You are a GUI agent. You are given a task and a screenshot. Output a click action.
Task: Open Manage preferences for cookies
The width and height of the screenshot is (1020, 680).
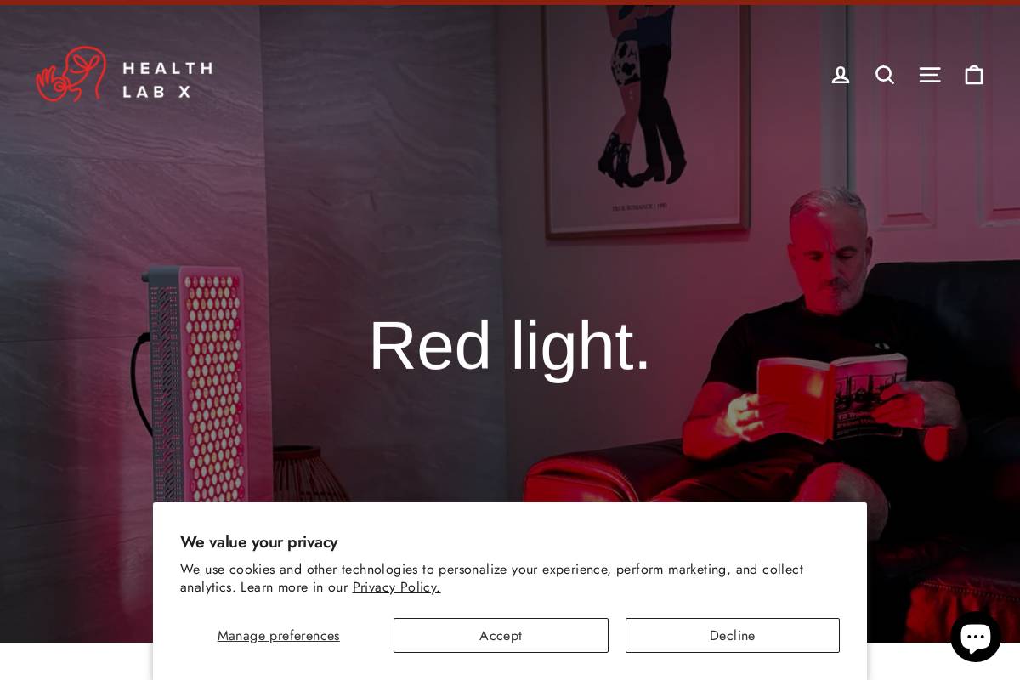click(x=278, y=635)
